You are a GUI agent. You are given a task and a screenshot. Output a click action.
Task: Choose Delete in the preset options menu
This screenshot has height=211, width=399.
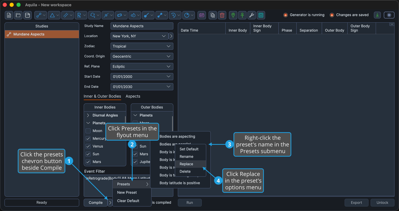[x=190, y=171]
